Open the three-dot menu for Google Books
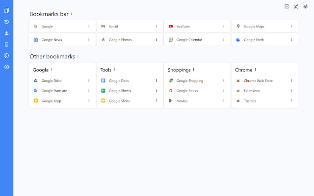Viewport: 314px width, 196px height. (224, 91)
